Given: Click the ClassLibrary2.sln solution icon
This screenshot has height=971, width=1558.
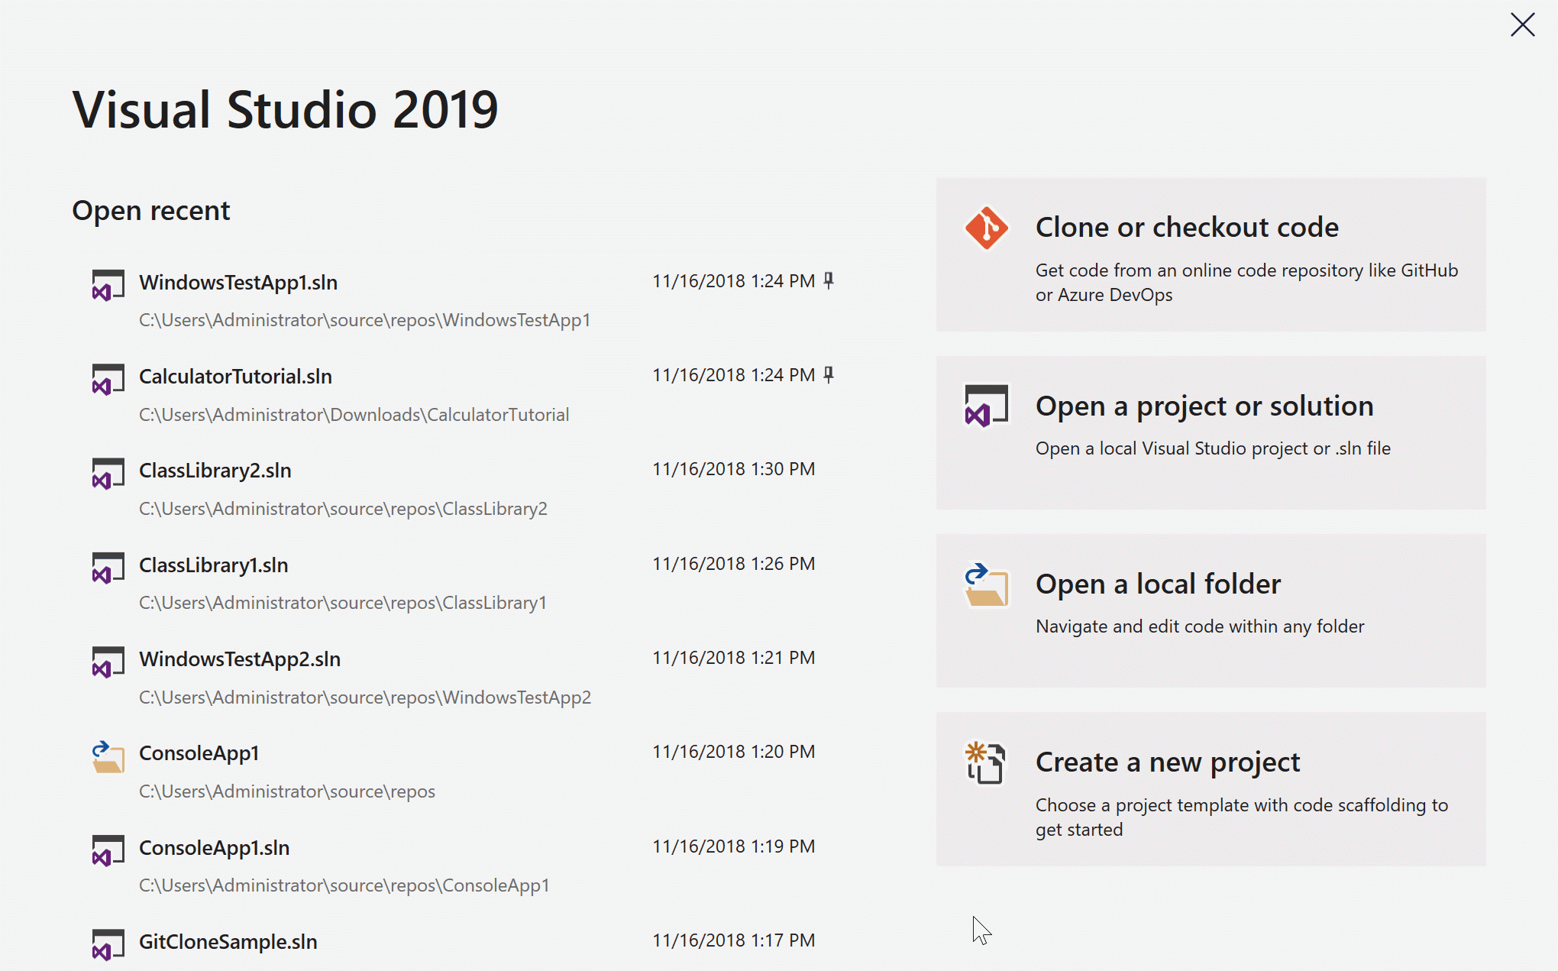Looking at the screenshot, I should (x=108, y=474).
